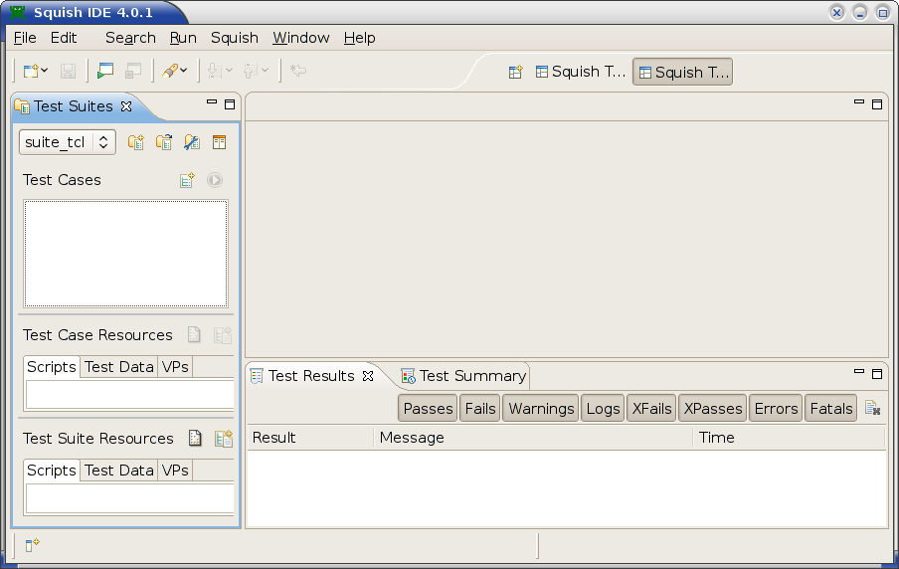Image resolution: width=899 pixels, height=569 pixels.
Task: Click the New Test Case icon
Action: point(188,180)
